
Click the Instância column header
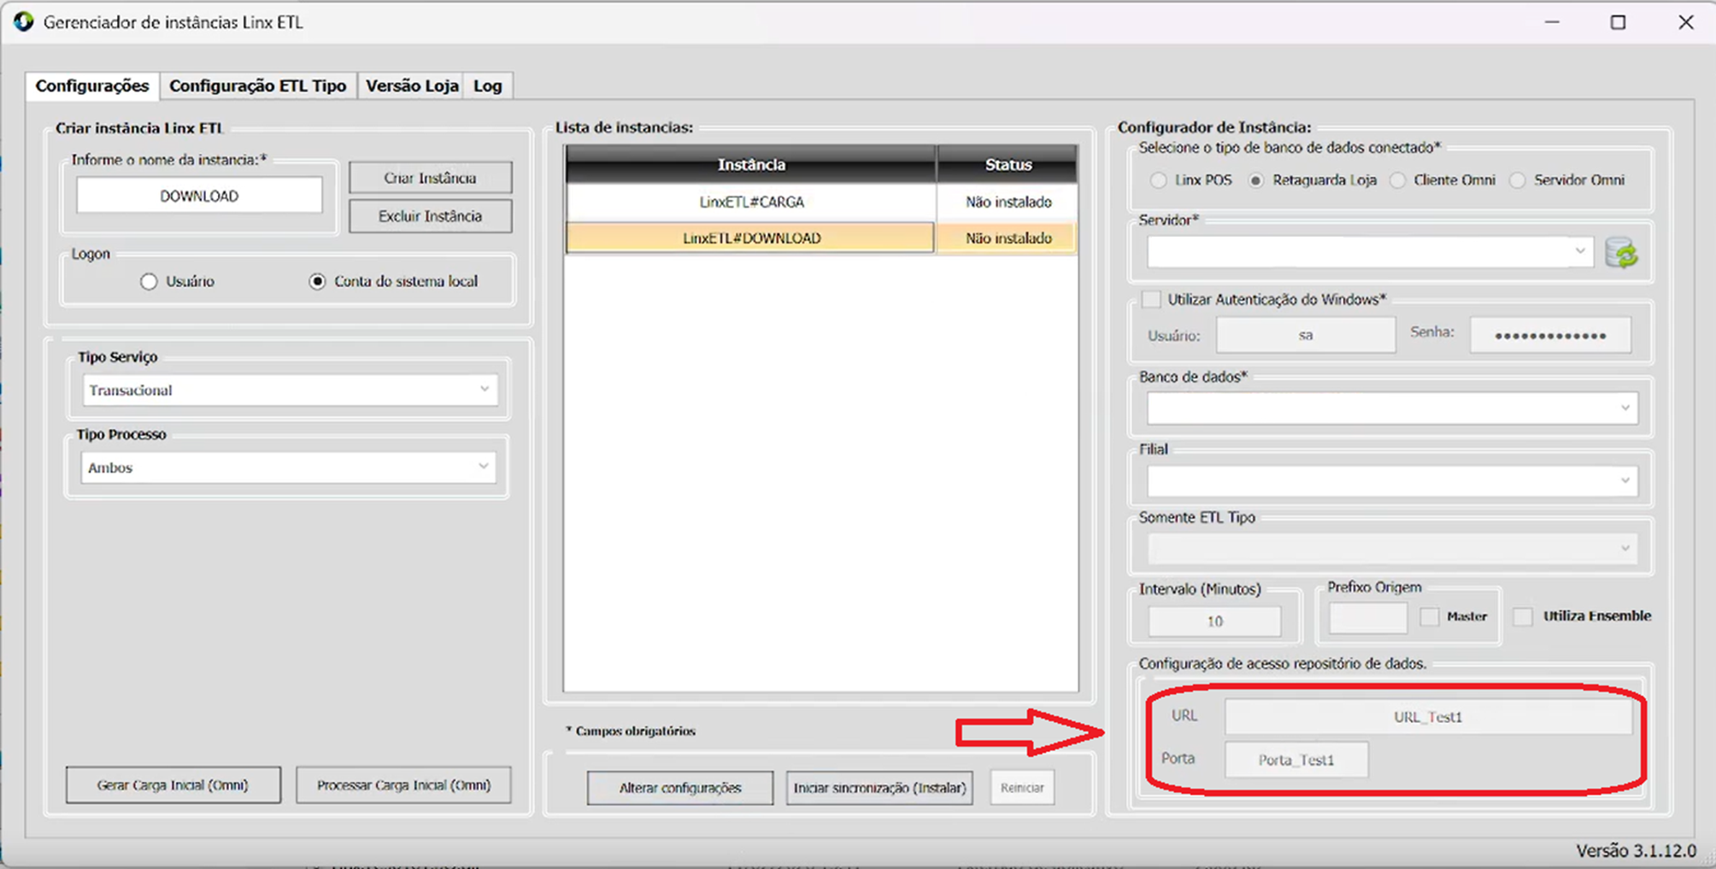pos(751,164)
